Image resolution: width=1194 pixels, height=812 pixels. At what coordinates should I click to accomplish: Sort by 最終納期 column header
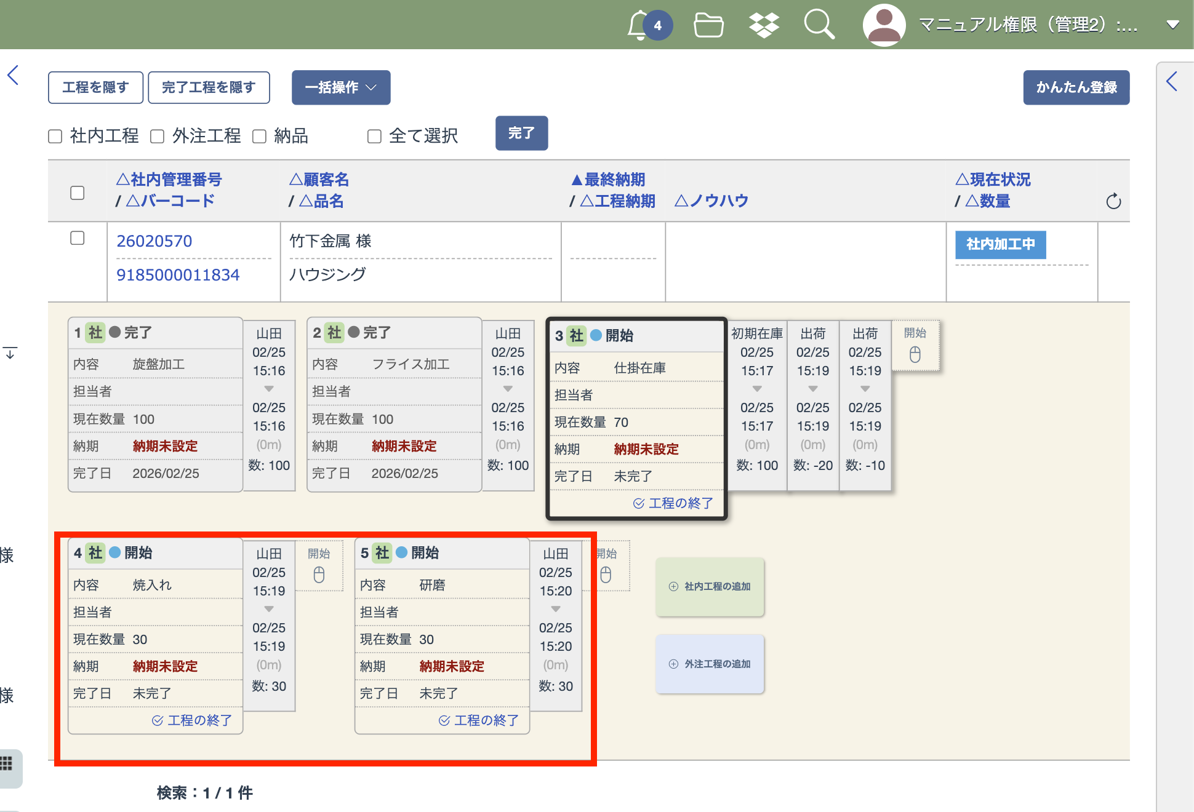pos(608,180)
